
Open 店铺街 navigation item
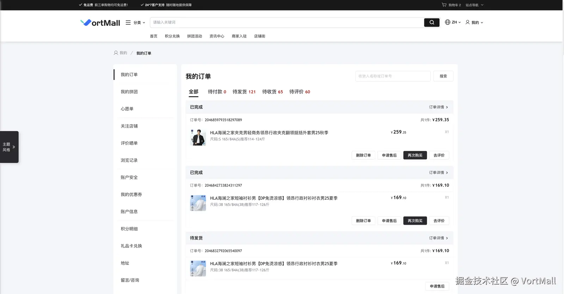259,36
